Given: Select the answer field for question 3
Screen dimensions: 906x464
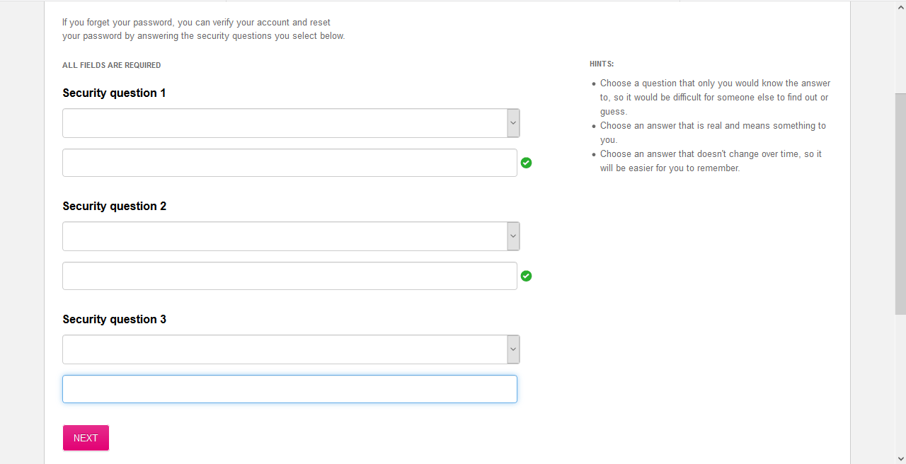Looking at the screenshot, I should tap(289, 389).
